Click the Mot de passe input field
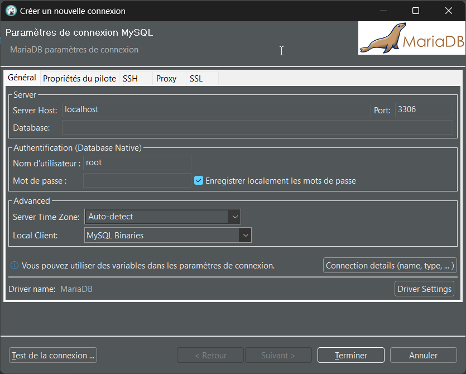Screen dimensions: 466x374 (137, 180)
